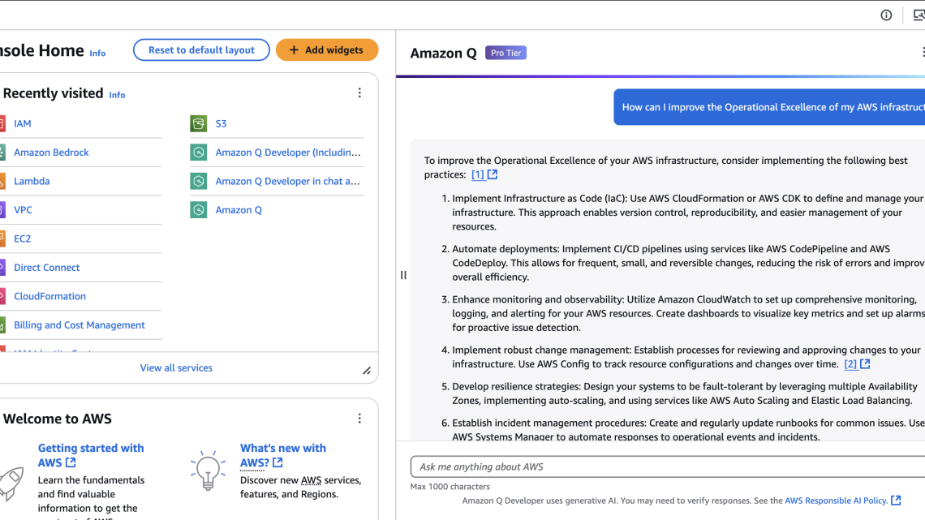Image resolution: width=925 pixels, height=520 pixels.
Task: Click citation [1] link in response
Action: click(477, 174)
